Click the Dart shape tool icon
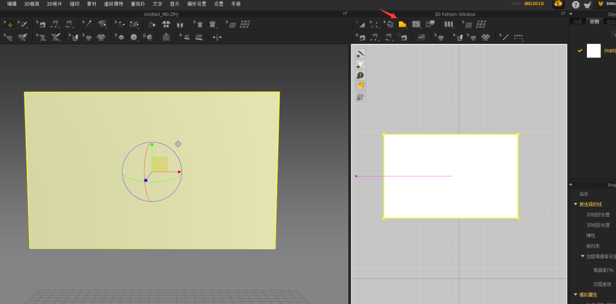Screen dimensions: 616x304 (430, 24)
